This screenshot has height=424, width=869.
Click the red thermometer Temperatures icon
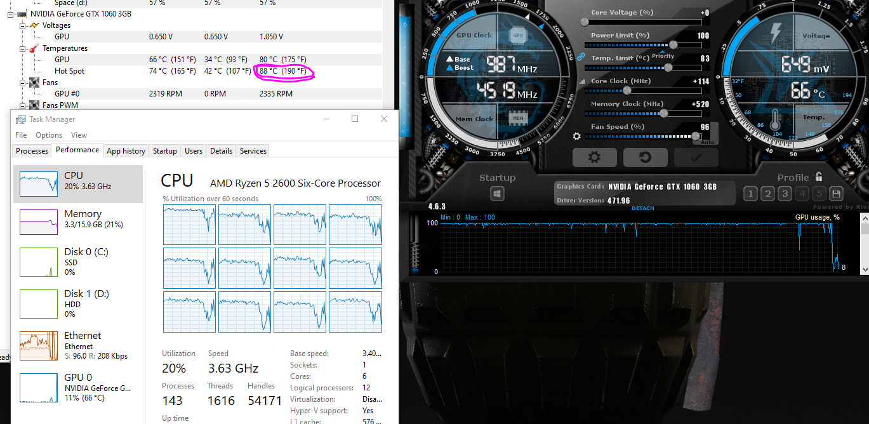tap(34, 48)
